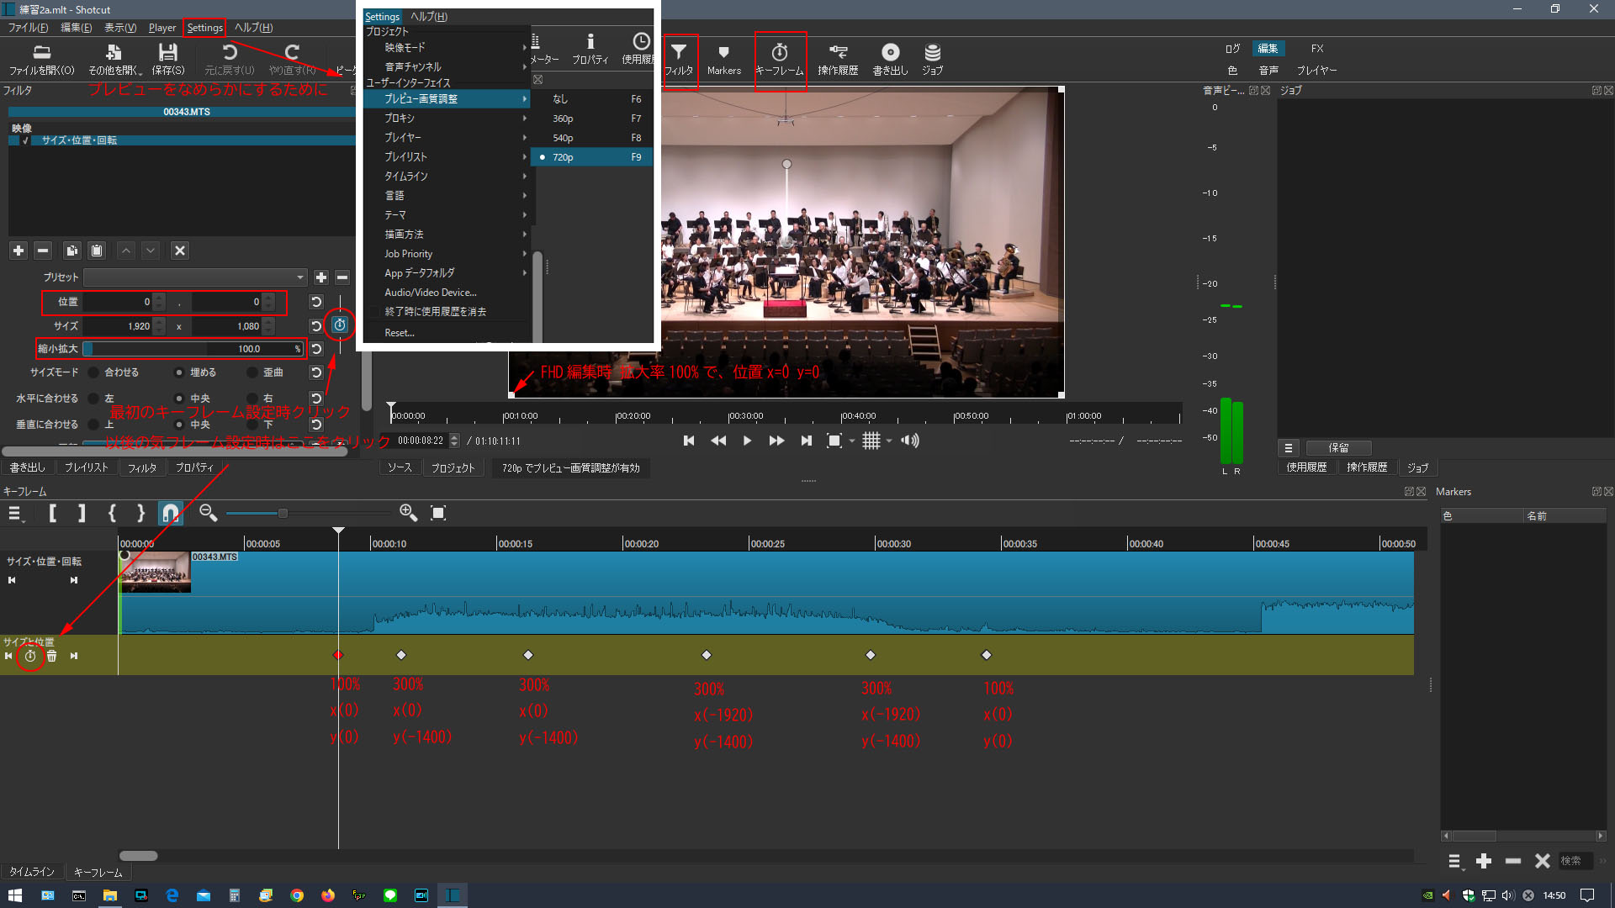Set the filter start with [ bracket icon
The width and height of the screenshot is (1615, 908).
tap(52, 513)
